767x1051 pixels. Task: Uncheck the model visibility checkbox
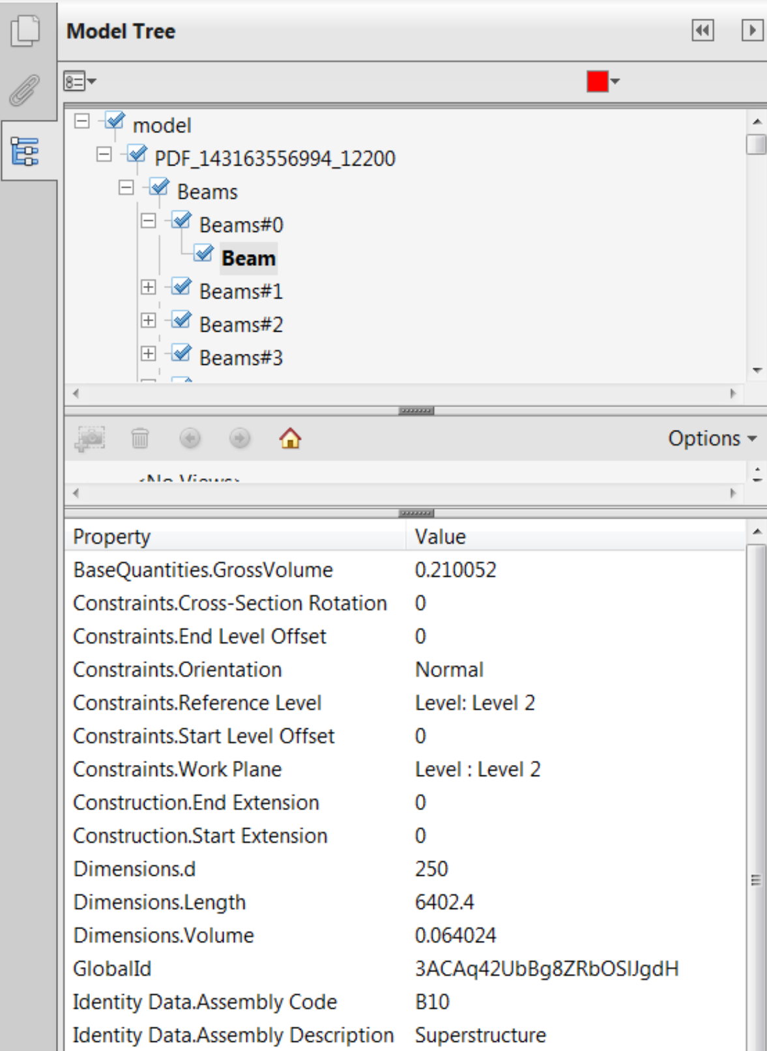pyautogui.click(x=115, y=121)
